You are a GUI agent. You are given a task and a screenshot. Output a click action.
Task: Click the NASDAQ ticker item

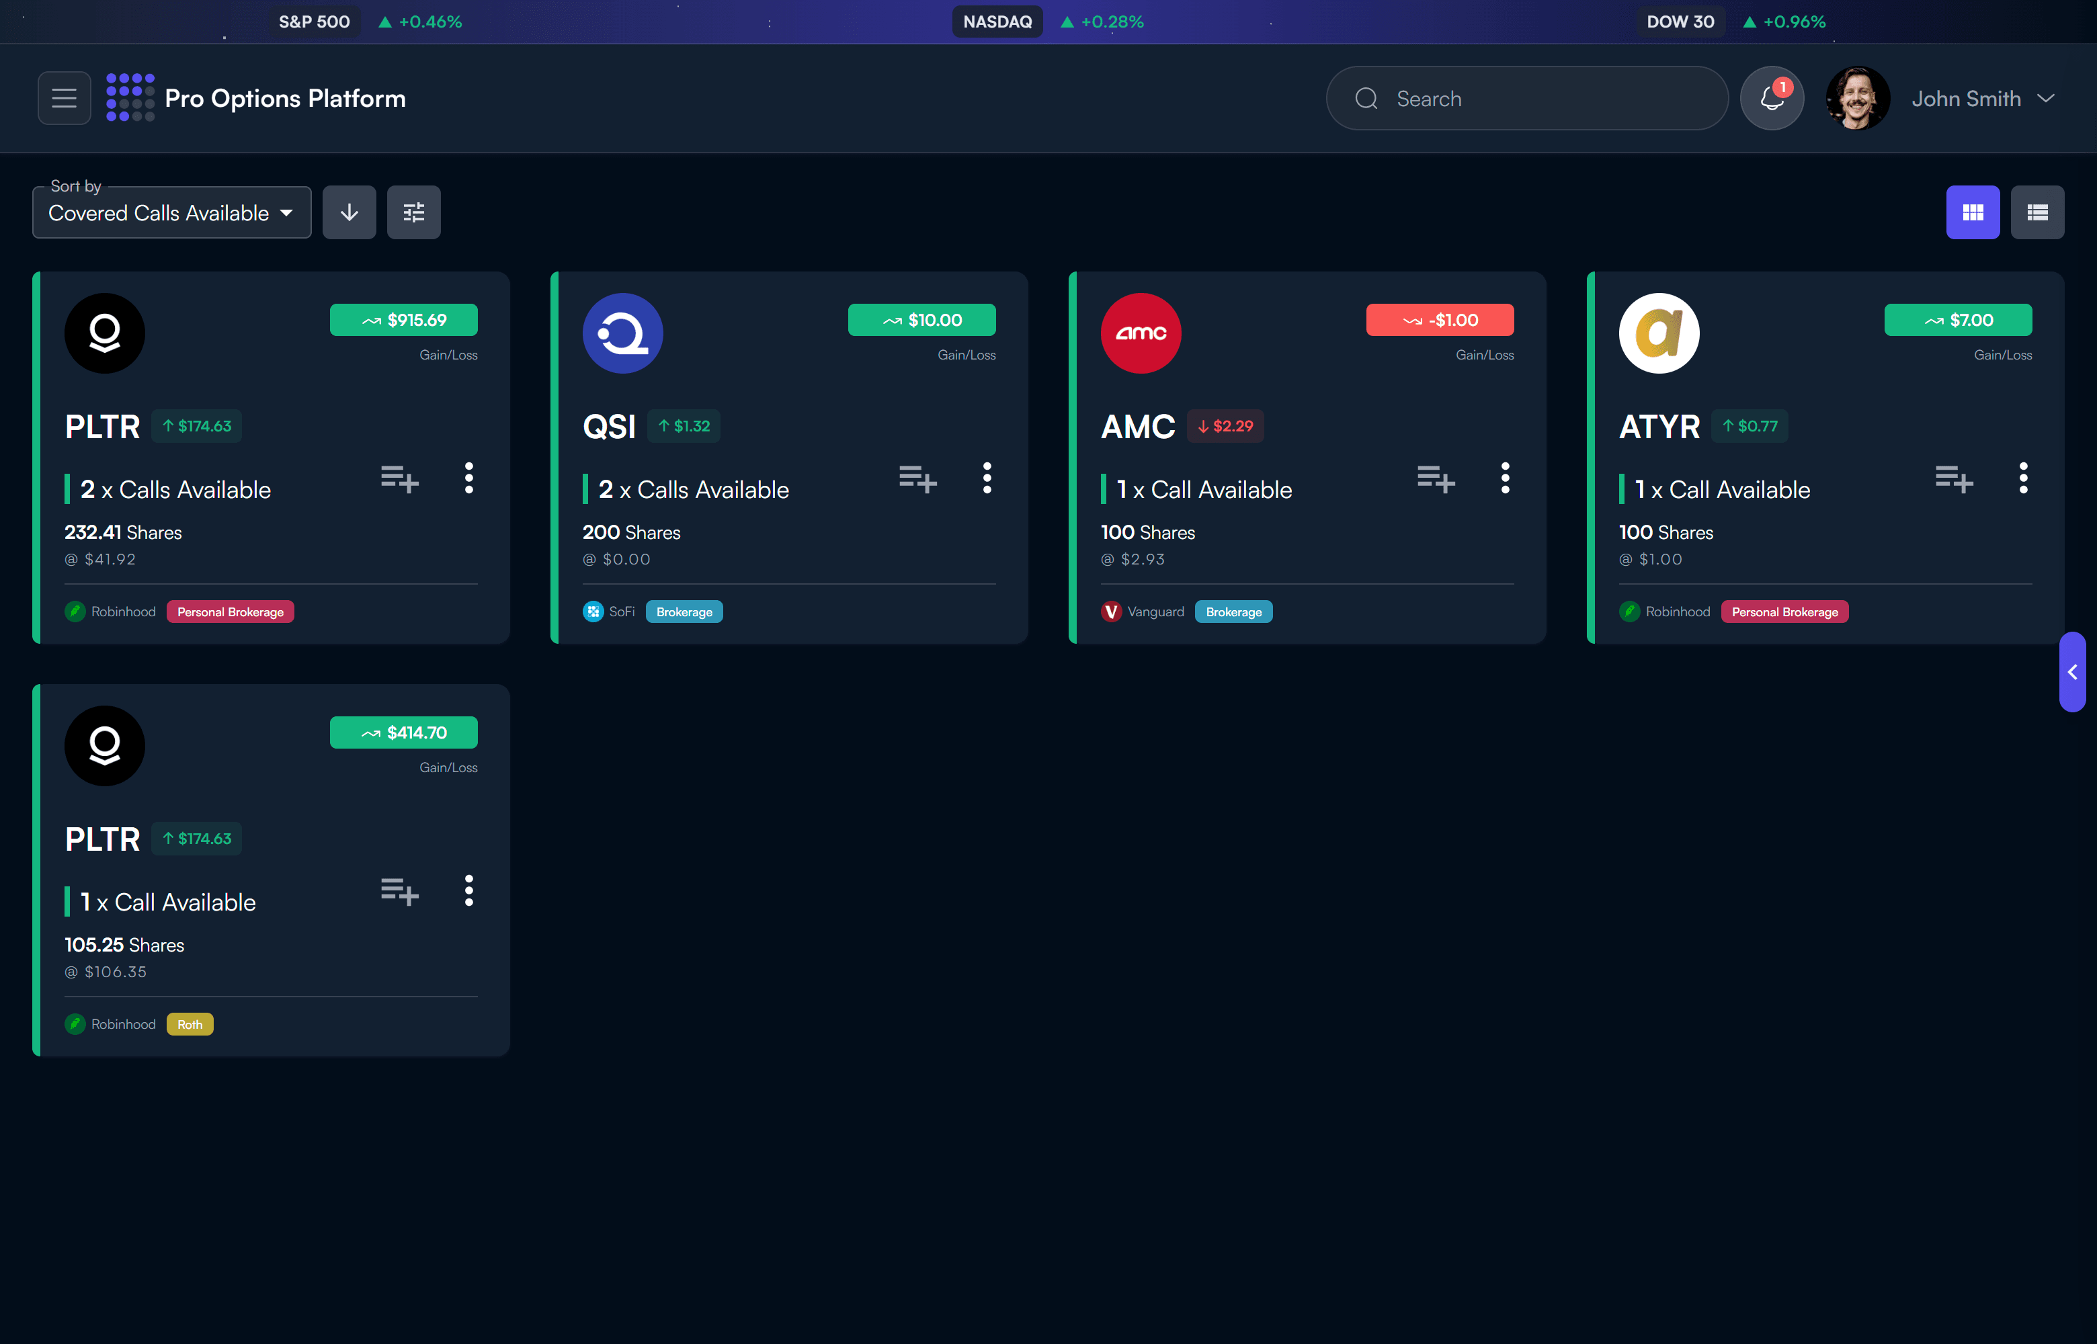[997, 22]
